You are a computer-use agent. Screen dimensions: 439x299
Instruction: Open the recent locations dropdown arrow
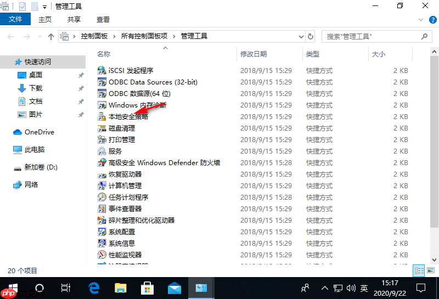pyautogui.click(x=40, y=36)
